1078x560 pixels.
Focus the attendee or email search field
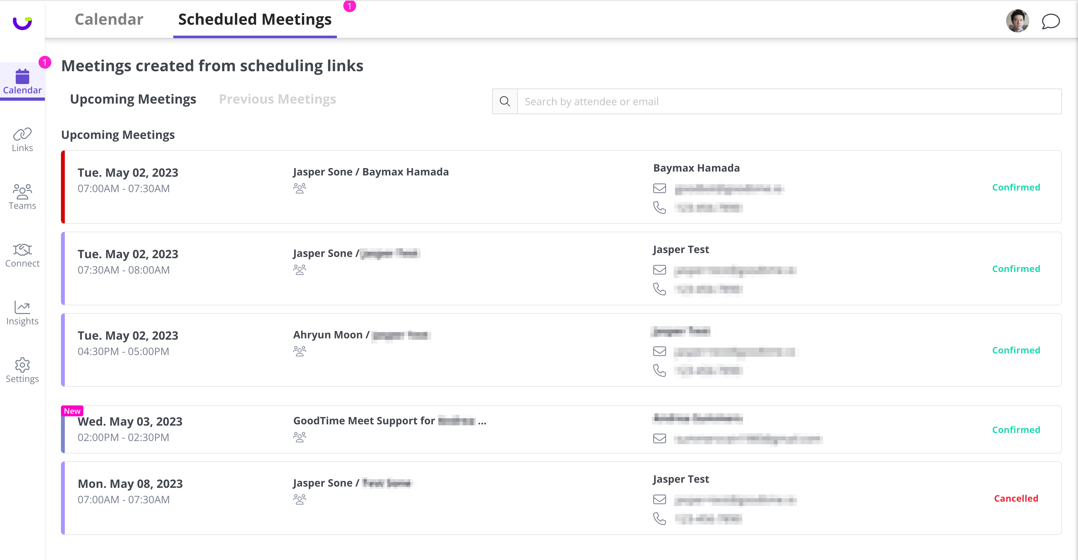point(789,102)
